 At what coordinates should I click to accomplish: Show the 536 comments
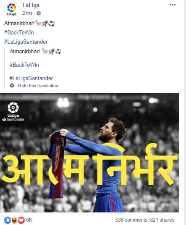[131, 220]
